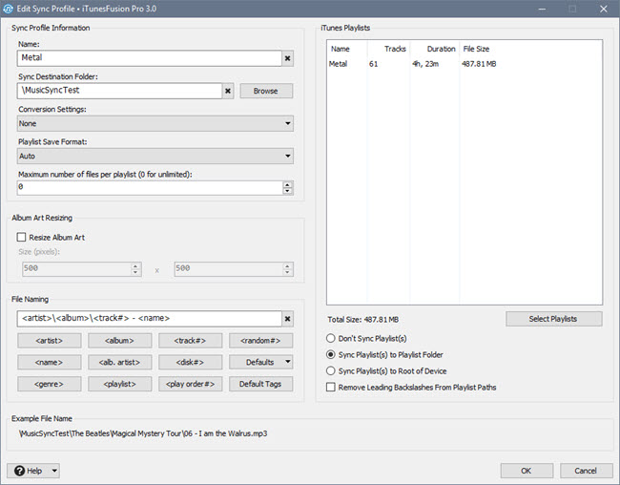Select Don't Sync Playlist(s) option
The image size is (620, 485).
(331, 338)
